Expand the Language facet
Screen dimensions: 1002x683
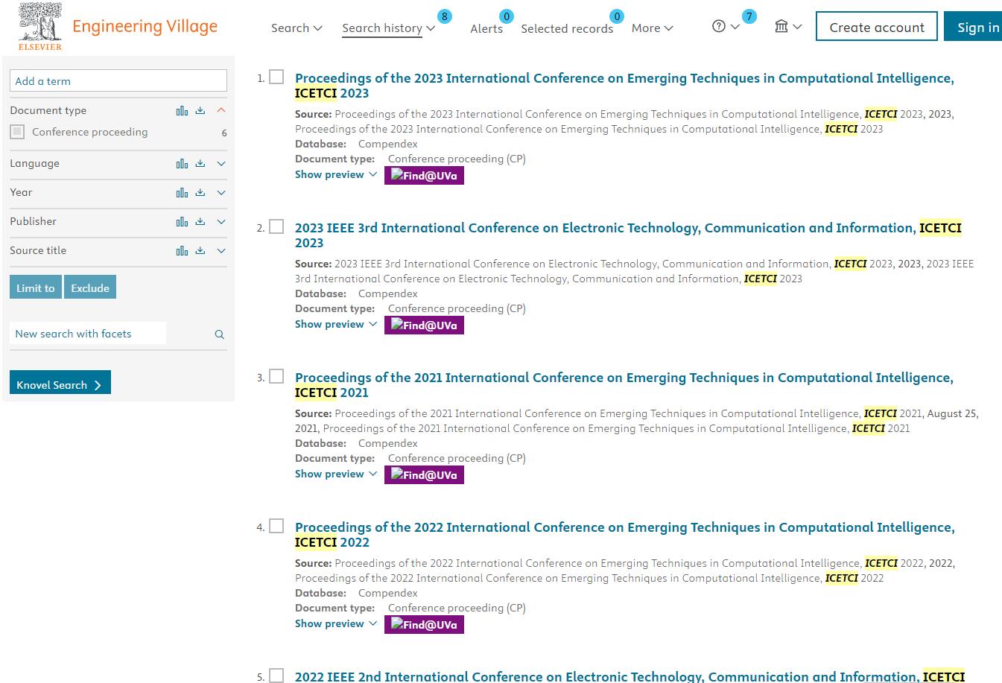click(221, 163)
